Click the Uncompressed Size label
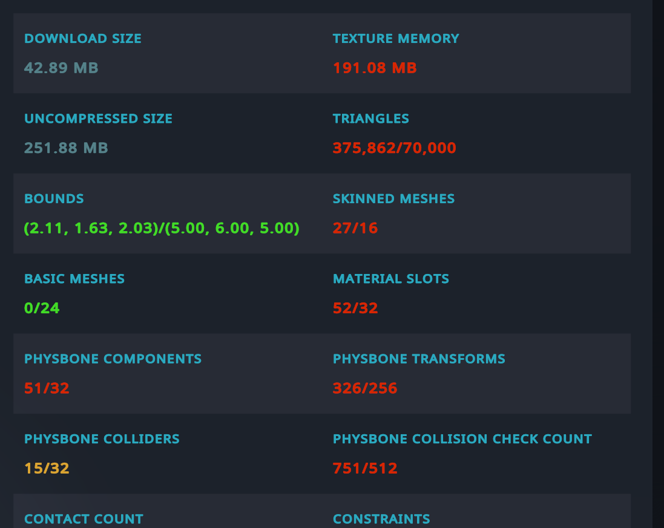 click(98, 119)
